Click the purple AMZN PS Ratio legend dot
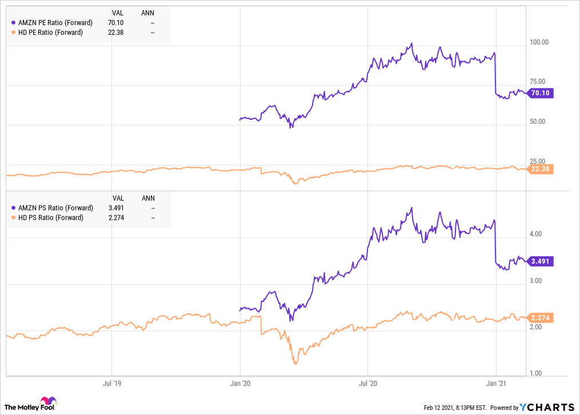The height and width of the screenshot is (415, 580). coord(14,208)
